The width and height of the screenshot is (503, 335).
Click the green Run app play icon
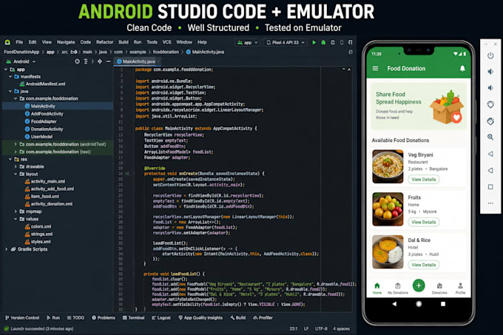(314, 42)
